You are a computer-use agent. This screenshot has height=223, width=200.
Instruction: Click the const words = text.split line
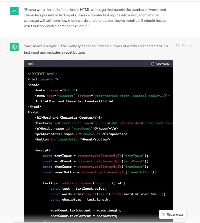tap(108, 194)
